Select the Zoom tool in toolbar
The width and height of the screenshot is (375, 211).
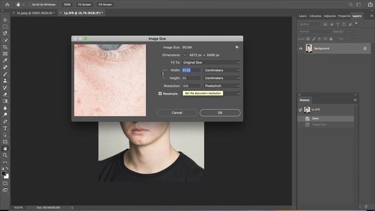[x=5, y=155]
